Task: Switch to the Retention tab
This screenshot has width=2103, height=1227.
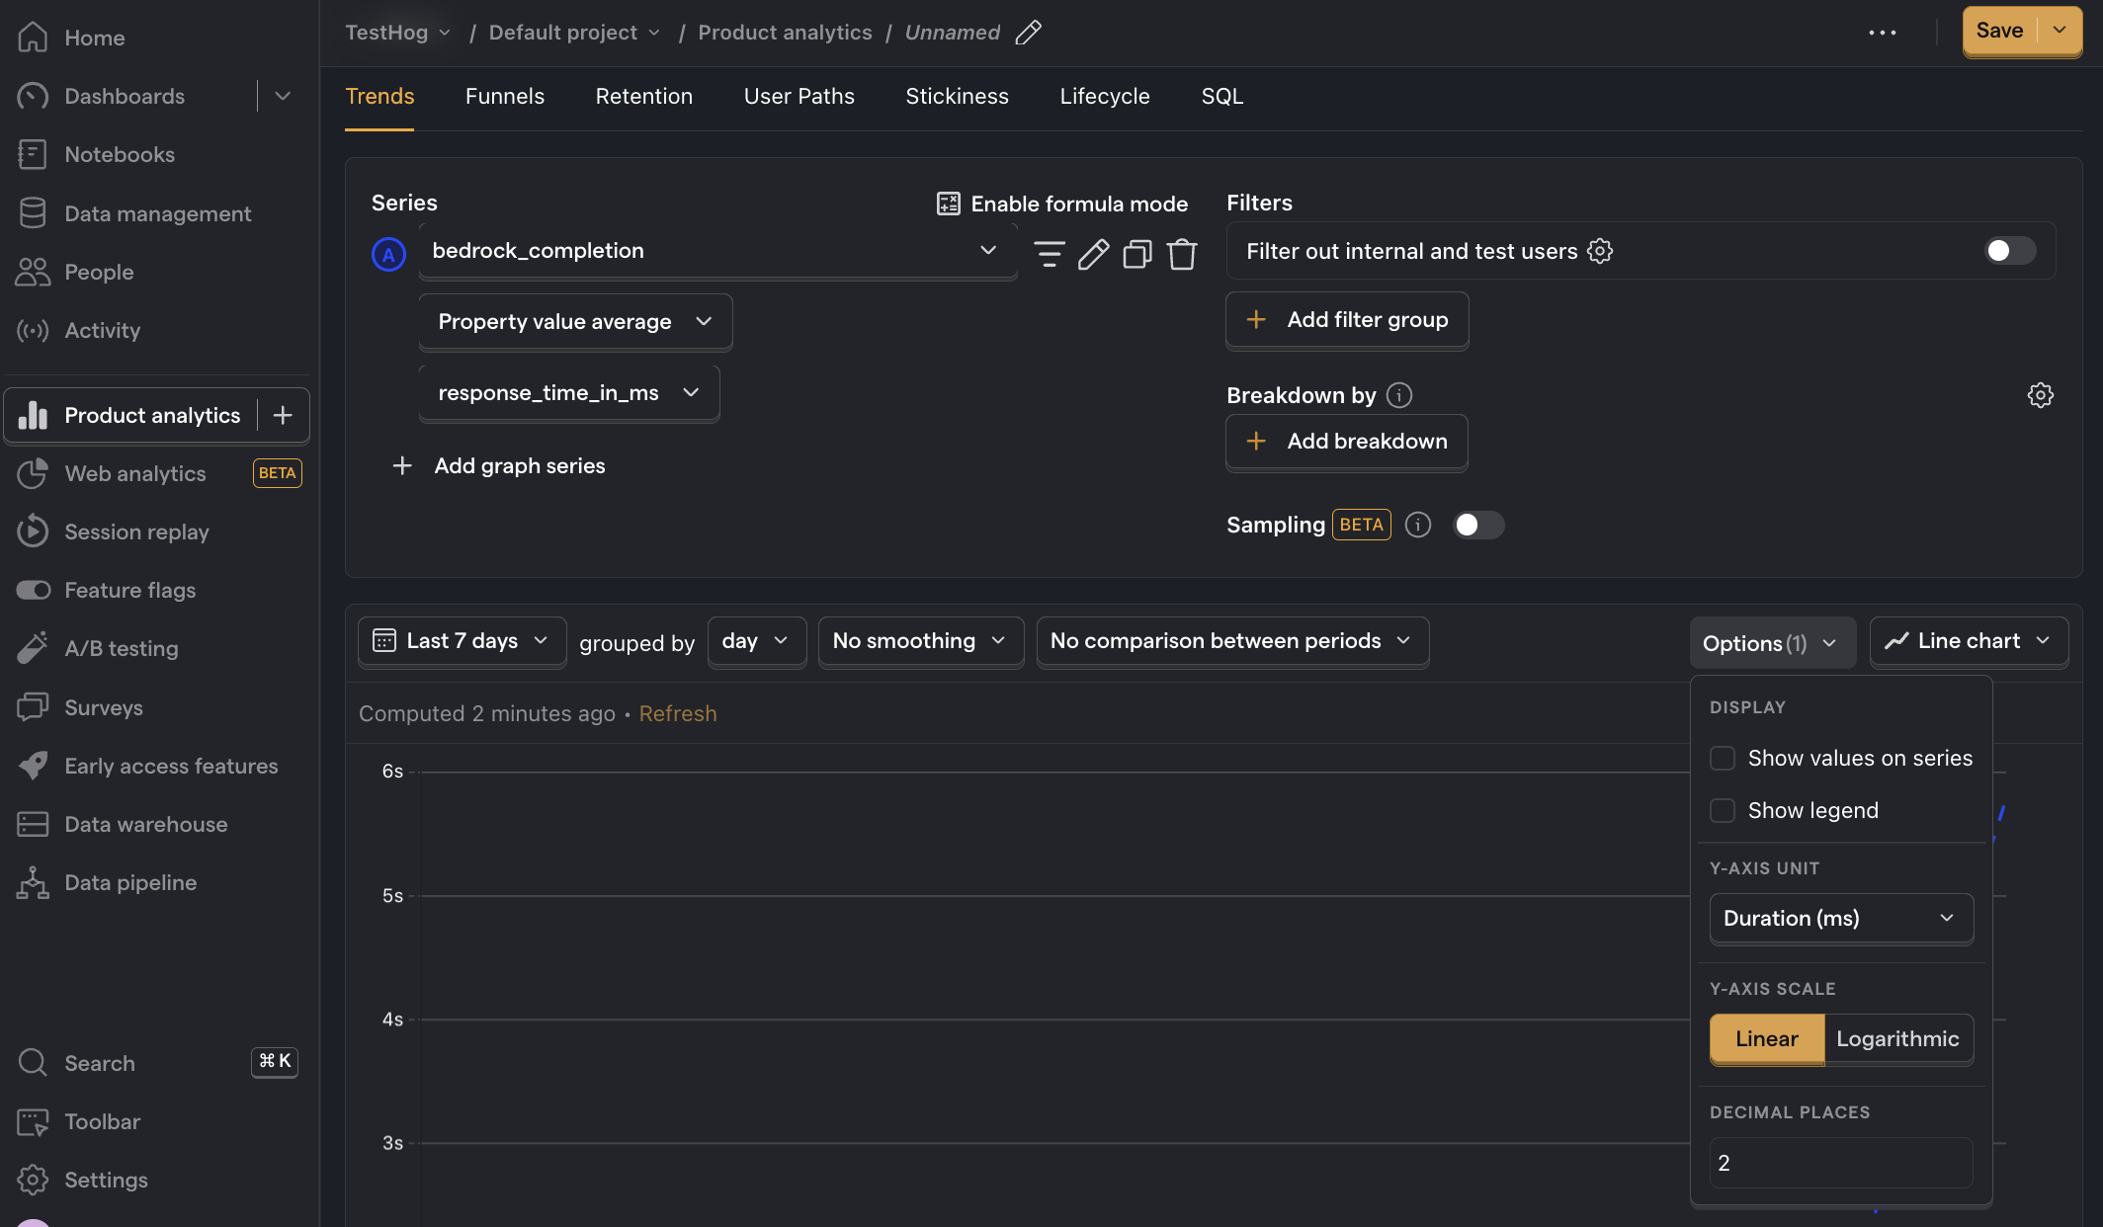Action: [x=642, y=97]
